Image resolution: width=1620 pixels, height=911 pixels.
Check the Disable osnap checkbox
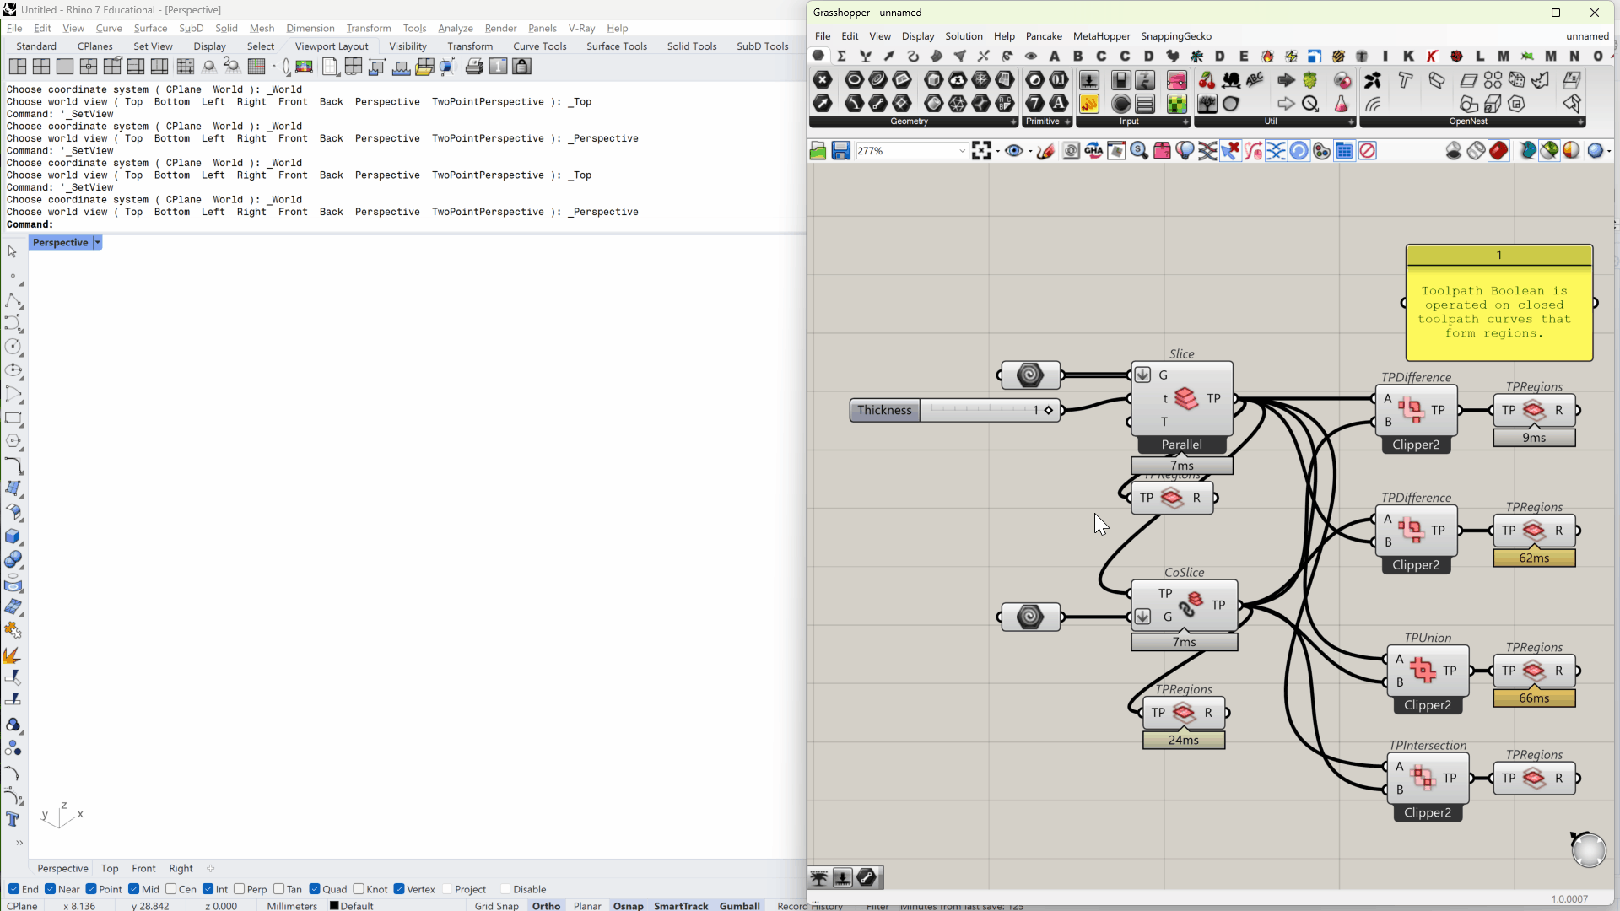coord(505,889)
